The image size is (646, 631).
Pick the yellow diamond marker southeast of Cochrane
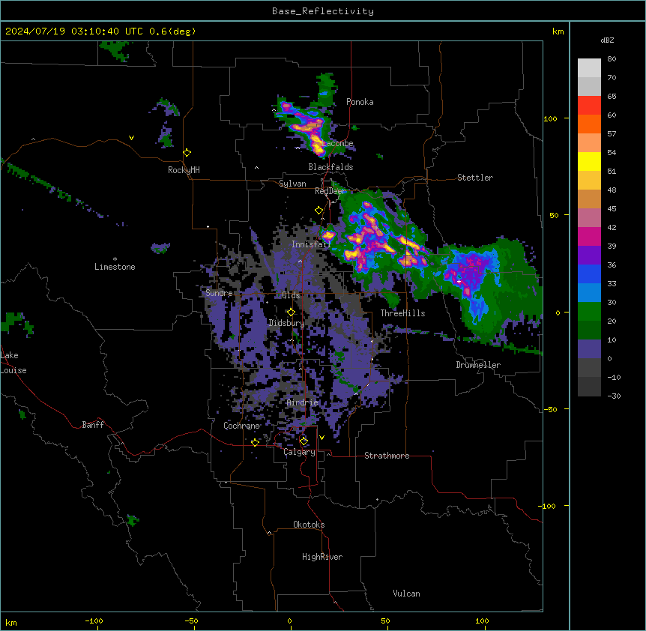click(255, 442)
